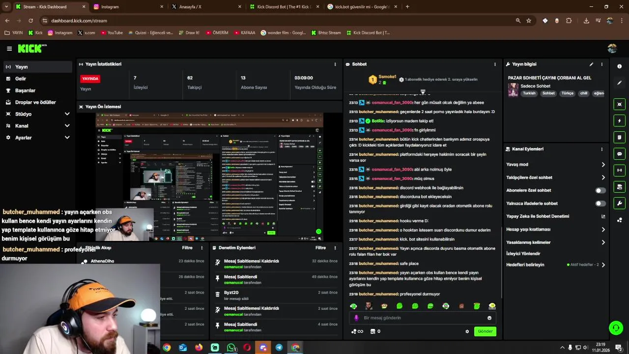Click İzleyici Yönlendir in Kanal Eylemleri
629x354 pixels.
coord(523,254)
